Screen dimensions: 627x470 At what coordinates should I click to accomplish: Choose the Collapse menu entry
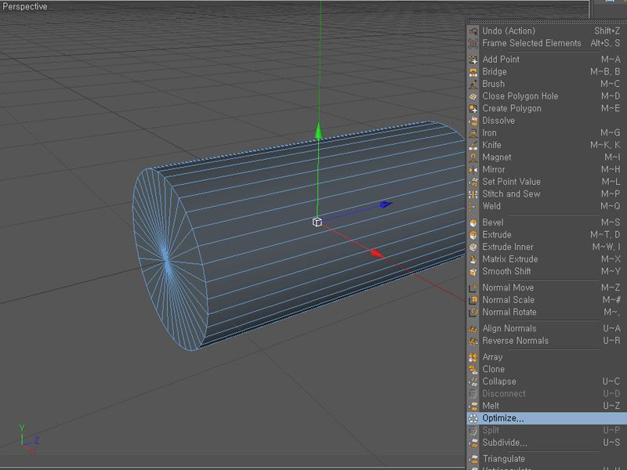coord(546,381)
